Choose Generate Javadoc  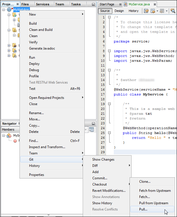[x=52, y=48]
